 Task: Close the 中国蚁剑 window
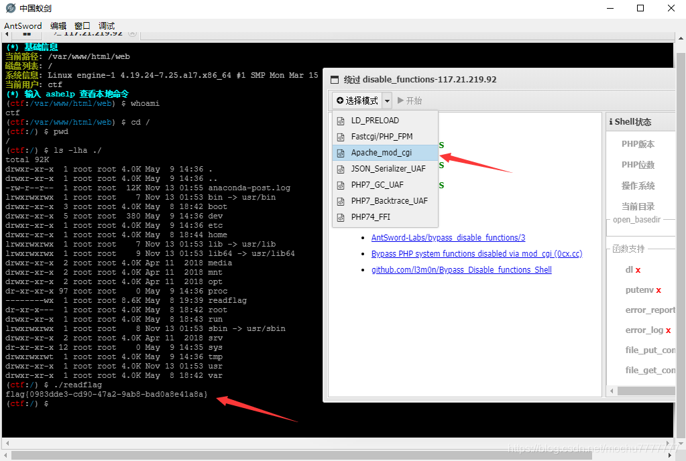click(671, 8)
